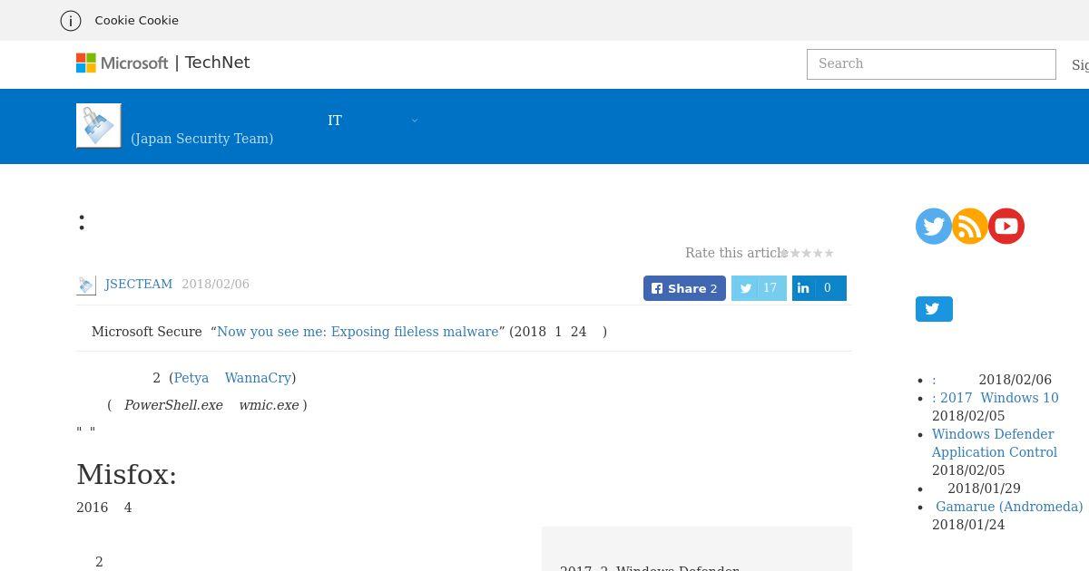The height and width of the screenshot is (571, 1089).
Task: Open sidebar post '2017 Windows 10'
Action: pyautogui.click(x=996, y=398)
